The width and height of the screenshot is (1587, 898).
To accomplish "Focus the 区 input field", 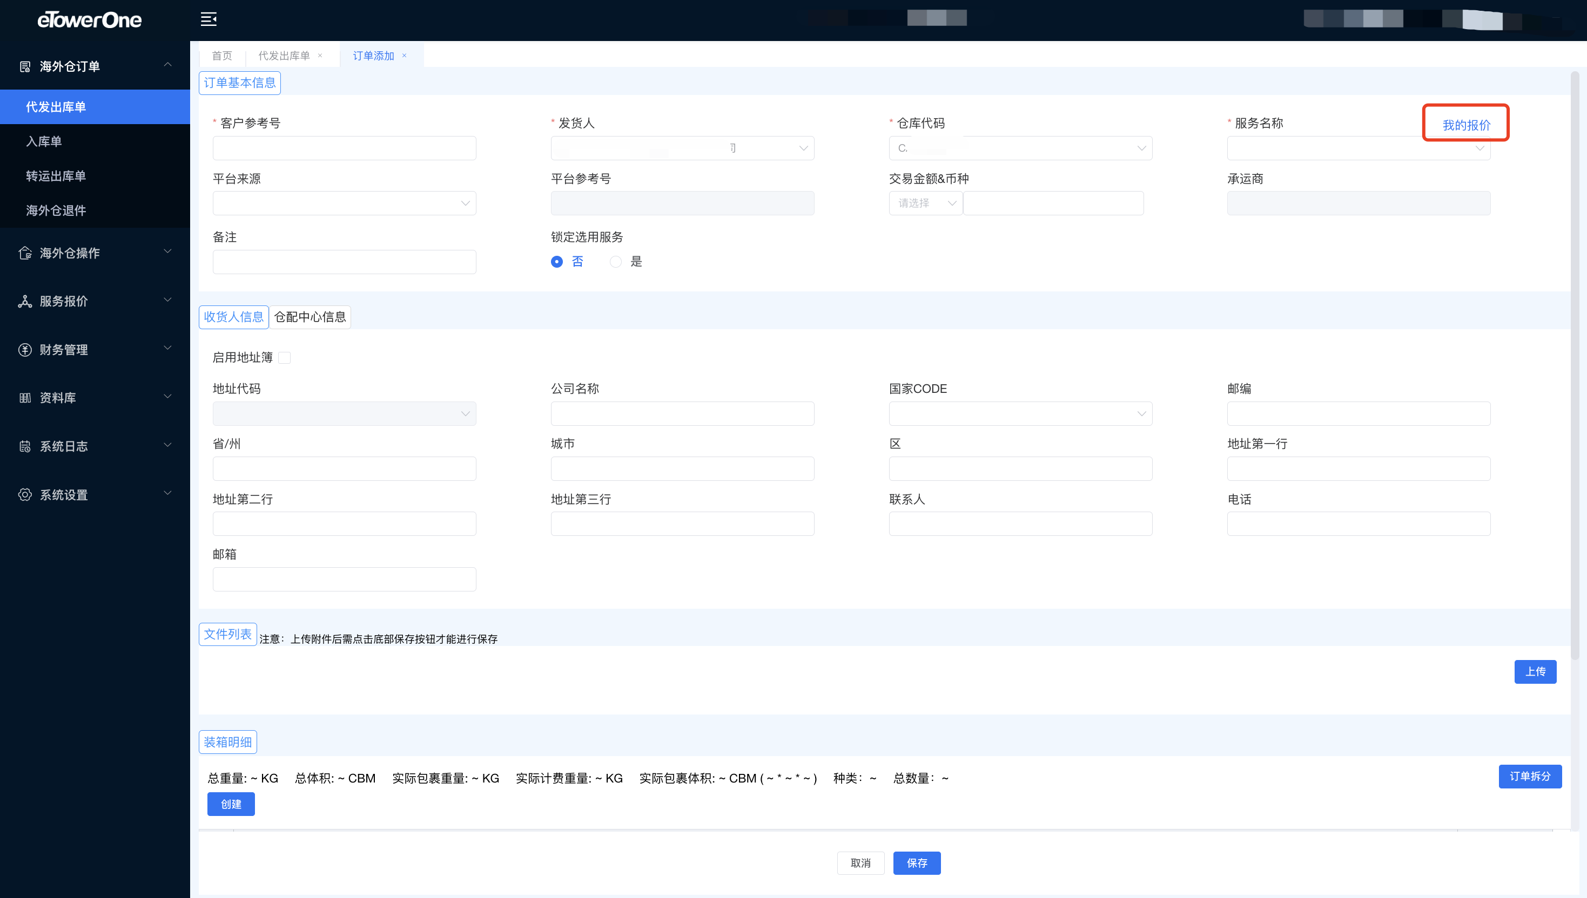I will click(1020, 469).
